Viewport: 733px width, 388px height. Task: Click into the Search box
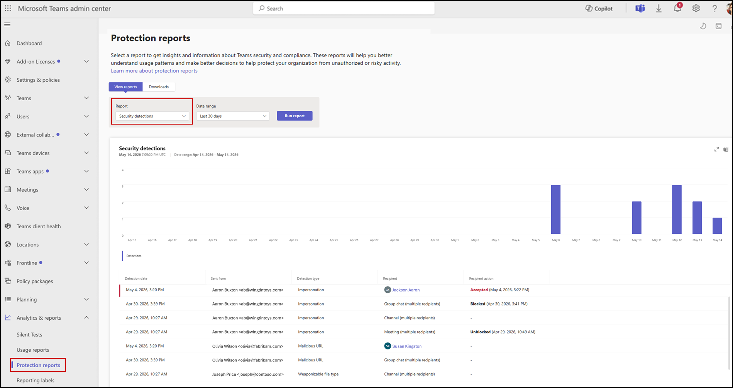(344, 8)
